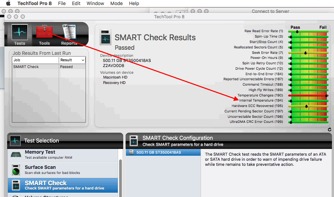334x197 pixels.
Task: Click the Seek Error Rate gauge
Action: (308, 53)
